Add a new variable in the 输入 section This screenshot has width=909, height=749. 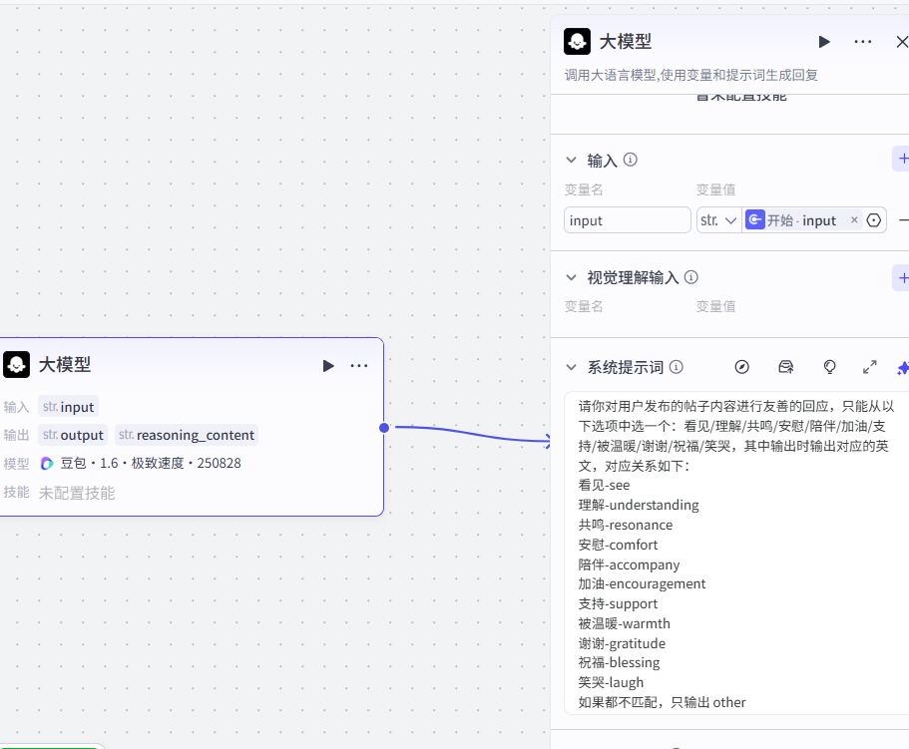pyautogui.click(x=902, y=159)
